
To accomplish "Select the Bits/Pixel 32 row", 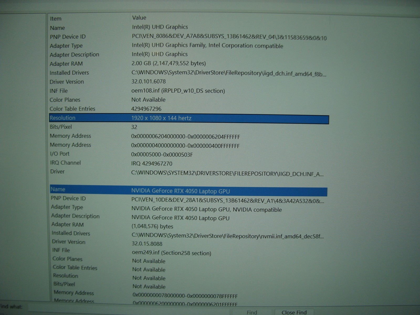I will coord(188,127).
